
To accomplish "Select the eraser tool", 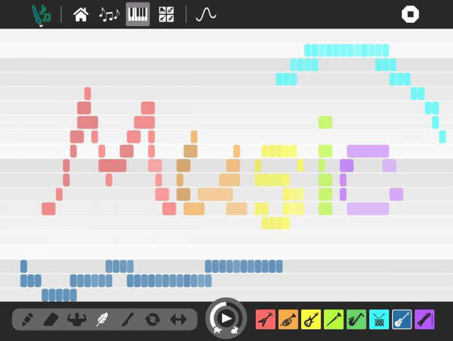I will [51, 320].
